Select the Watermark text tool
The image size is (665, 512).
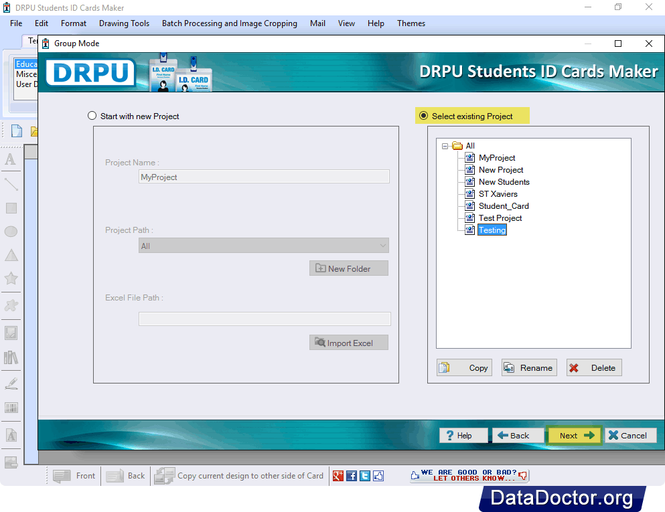(x=11, y=435)
